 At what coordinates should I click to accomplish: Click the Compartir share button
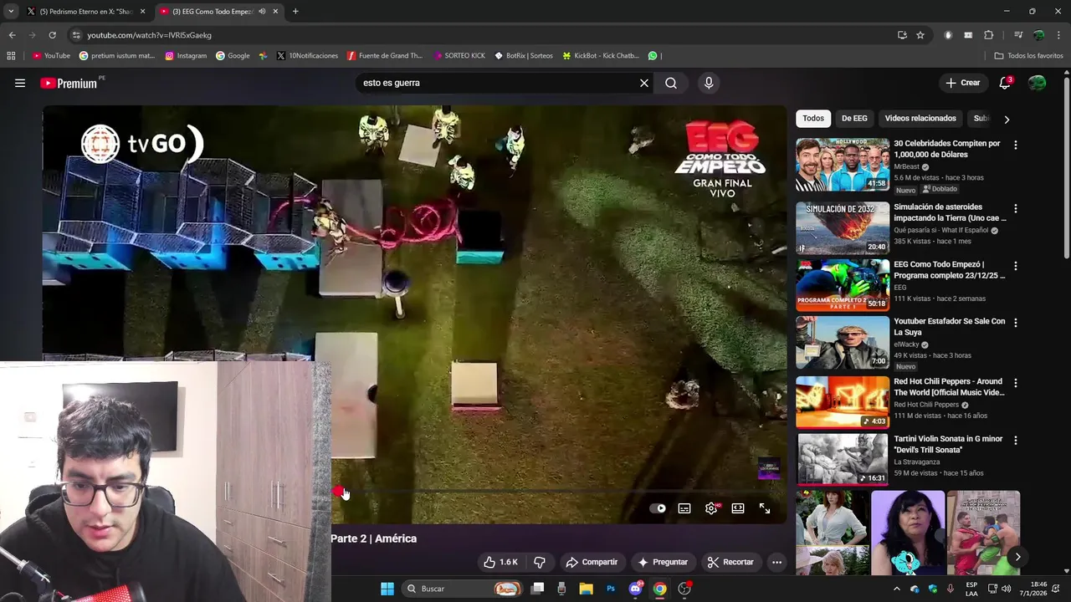click(592, 562)
